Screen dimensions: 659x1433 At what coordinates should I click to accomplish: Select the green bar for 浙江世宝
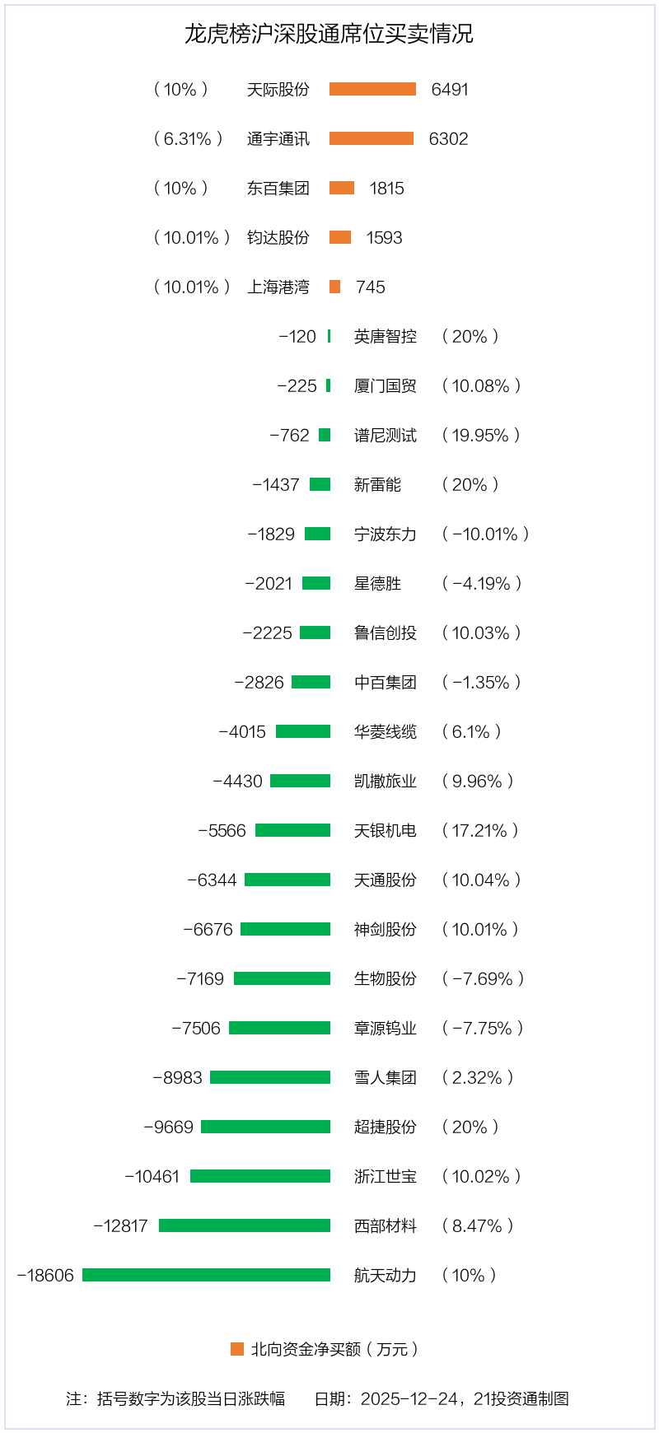tap(260, 1176)
